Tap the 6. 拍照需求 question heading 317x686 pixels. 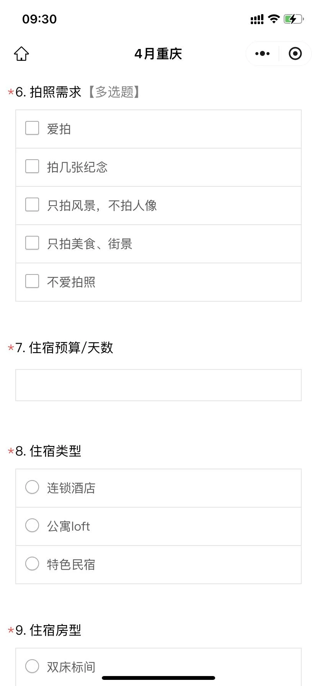point(56,92)
